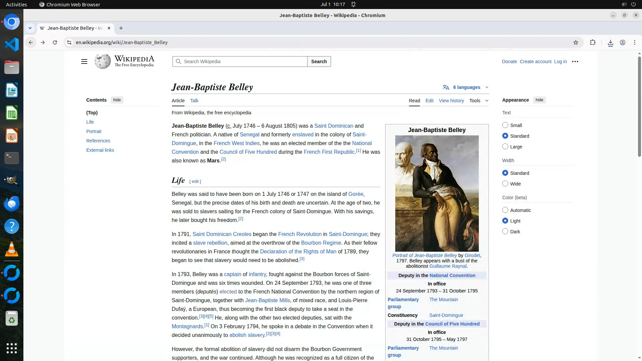The height and width of the screenshot is (361, 642).
Task: Expand the 6 languages dropdown
Action: 466,87
